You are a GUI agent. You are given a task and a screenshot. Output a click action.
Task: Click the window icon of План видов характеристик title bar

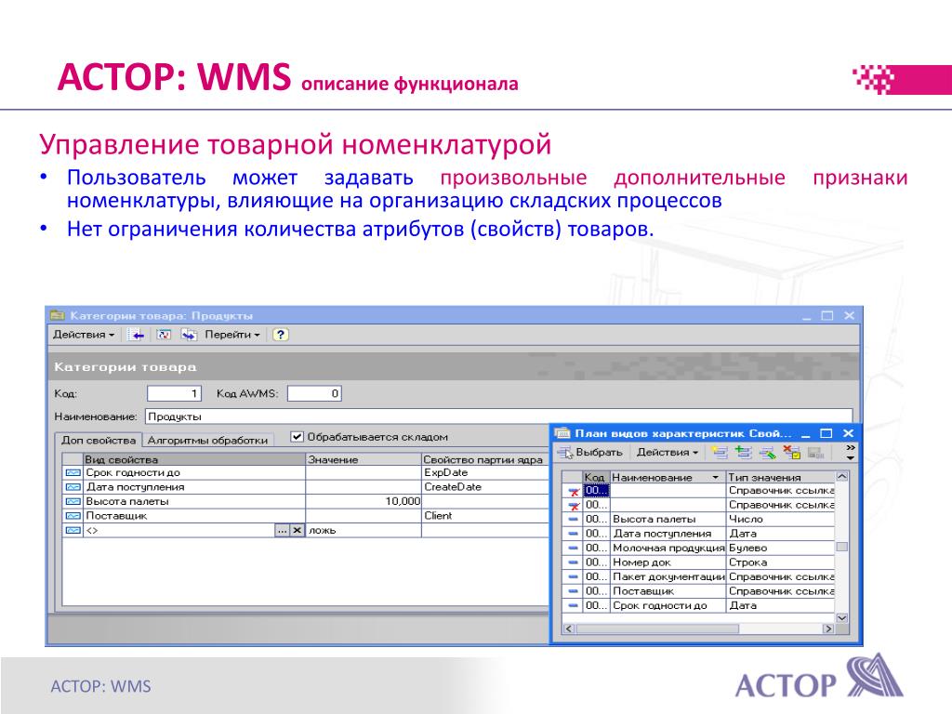[562, 433]
